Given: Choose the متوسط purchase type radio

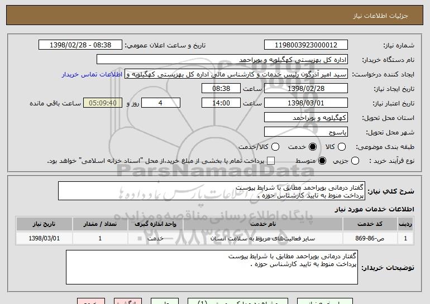Looking at the screenshot, I should coord(322,161).
